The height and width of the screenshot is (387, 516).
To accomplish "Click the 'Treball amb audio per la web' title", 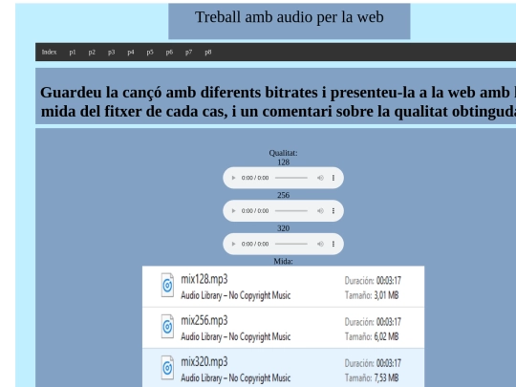I will pyautogui.click(x=290, y=17).
